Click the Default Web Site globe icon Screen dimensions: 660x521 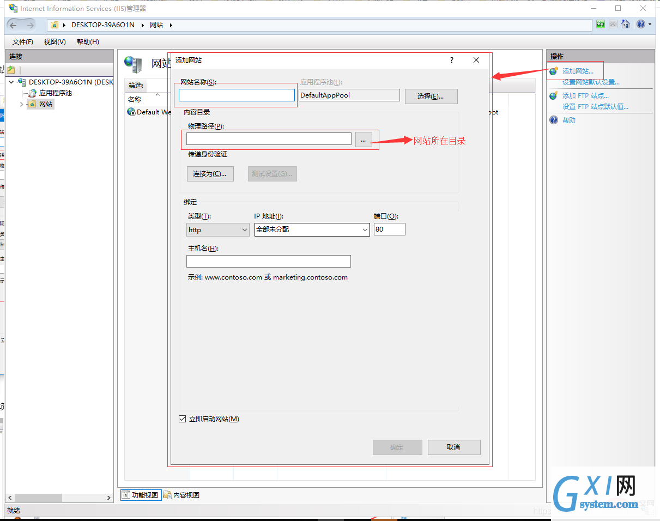(131, 112)
